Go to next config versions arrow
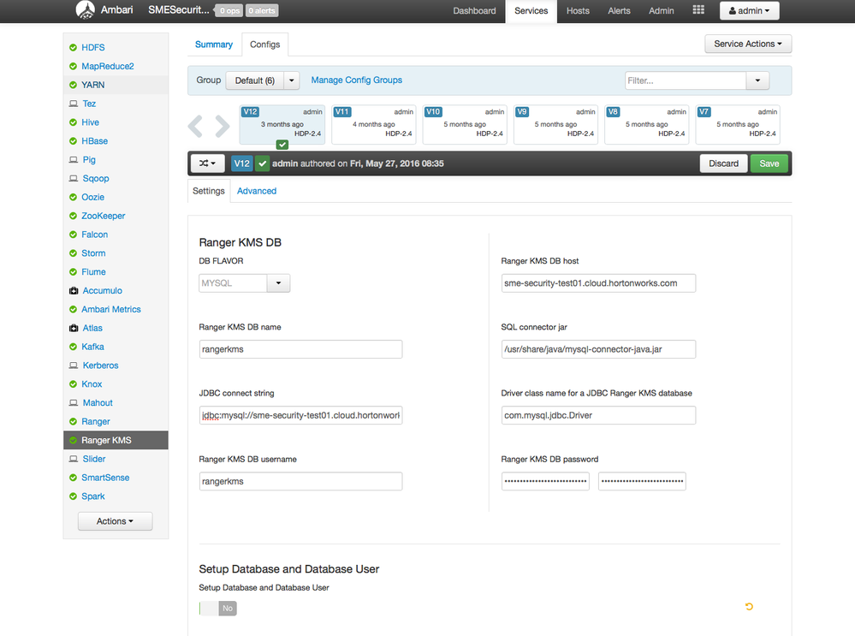Screen dimensions: 855x636 pyautogui.click(x=223, y=126)
